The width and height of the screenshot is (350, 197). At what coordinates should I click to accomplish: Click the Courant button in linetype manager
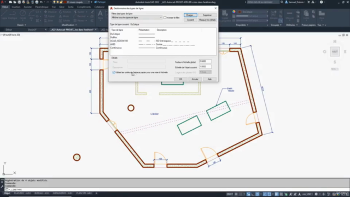(190, 20)
